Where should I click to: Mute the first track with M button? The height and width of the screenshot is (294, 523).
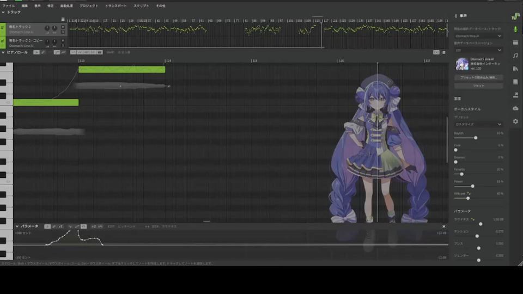click(63, 27)
